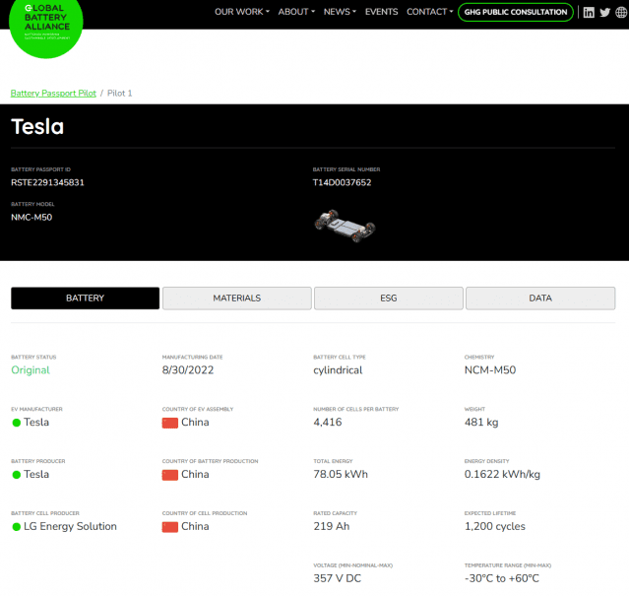The height and width of the screenshot is (596, 629).
Task: Click the China flag for battery production
Action: coord(170,475)
